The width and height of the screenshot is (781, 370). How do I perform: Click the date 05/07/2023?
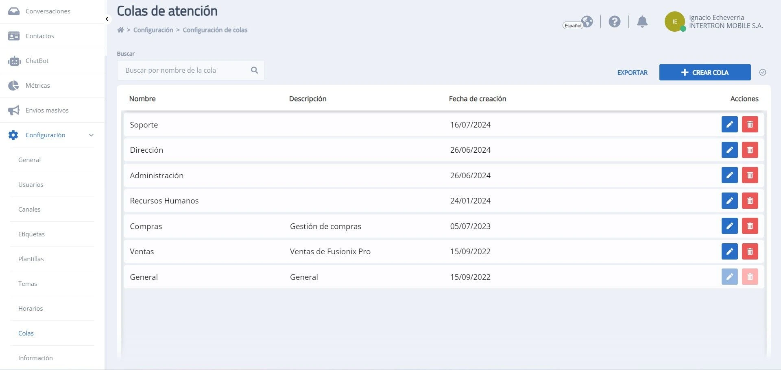point(470,226)
